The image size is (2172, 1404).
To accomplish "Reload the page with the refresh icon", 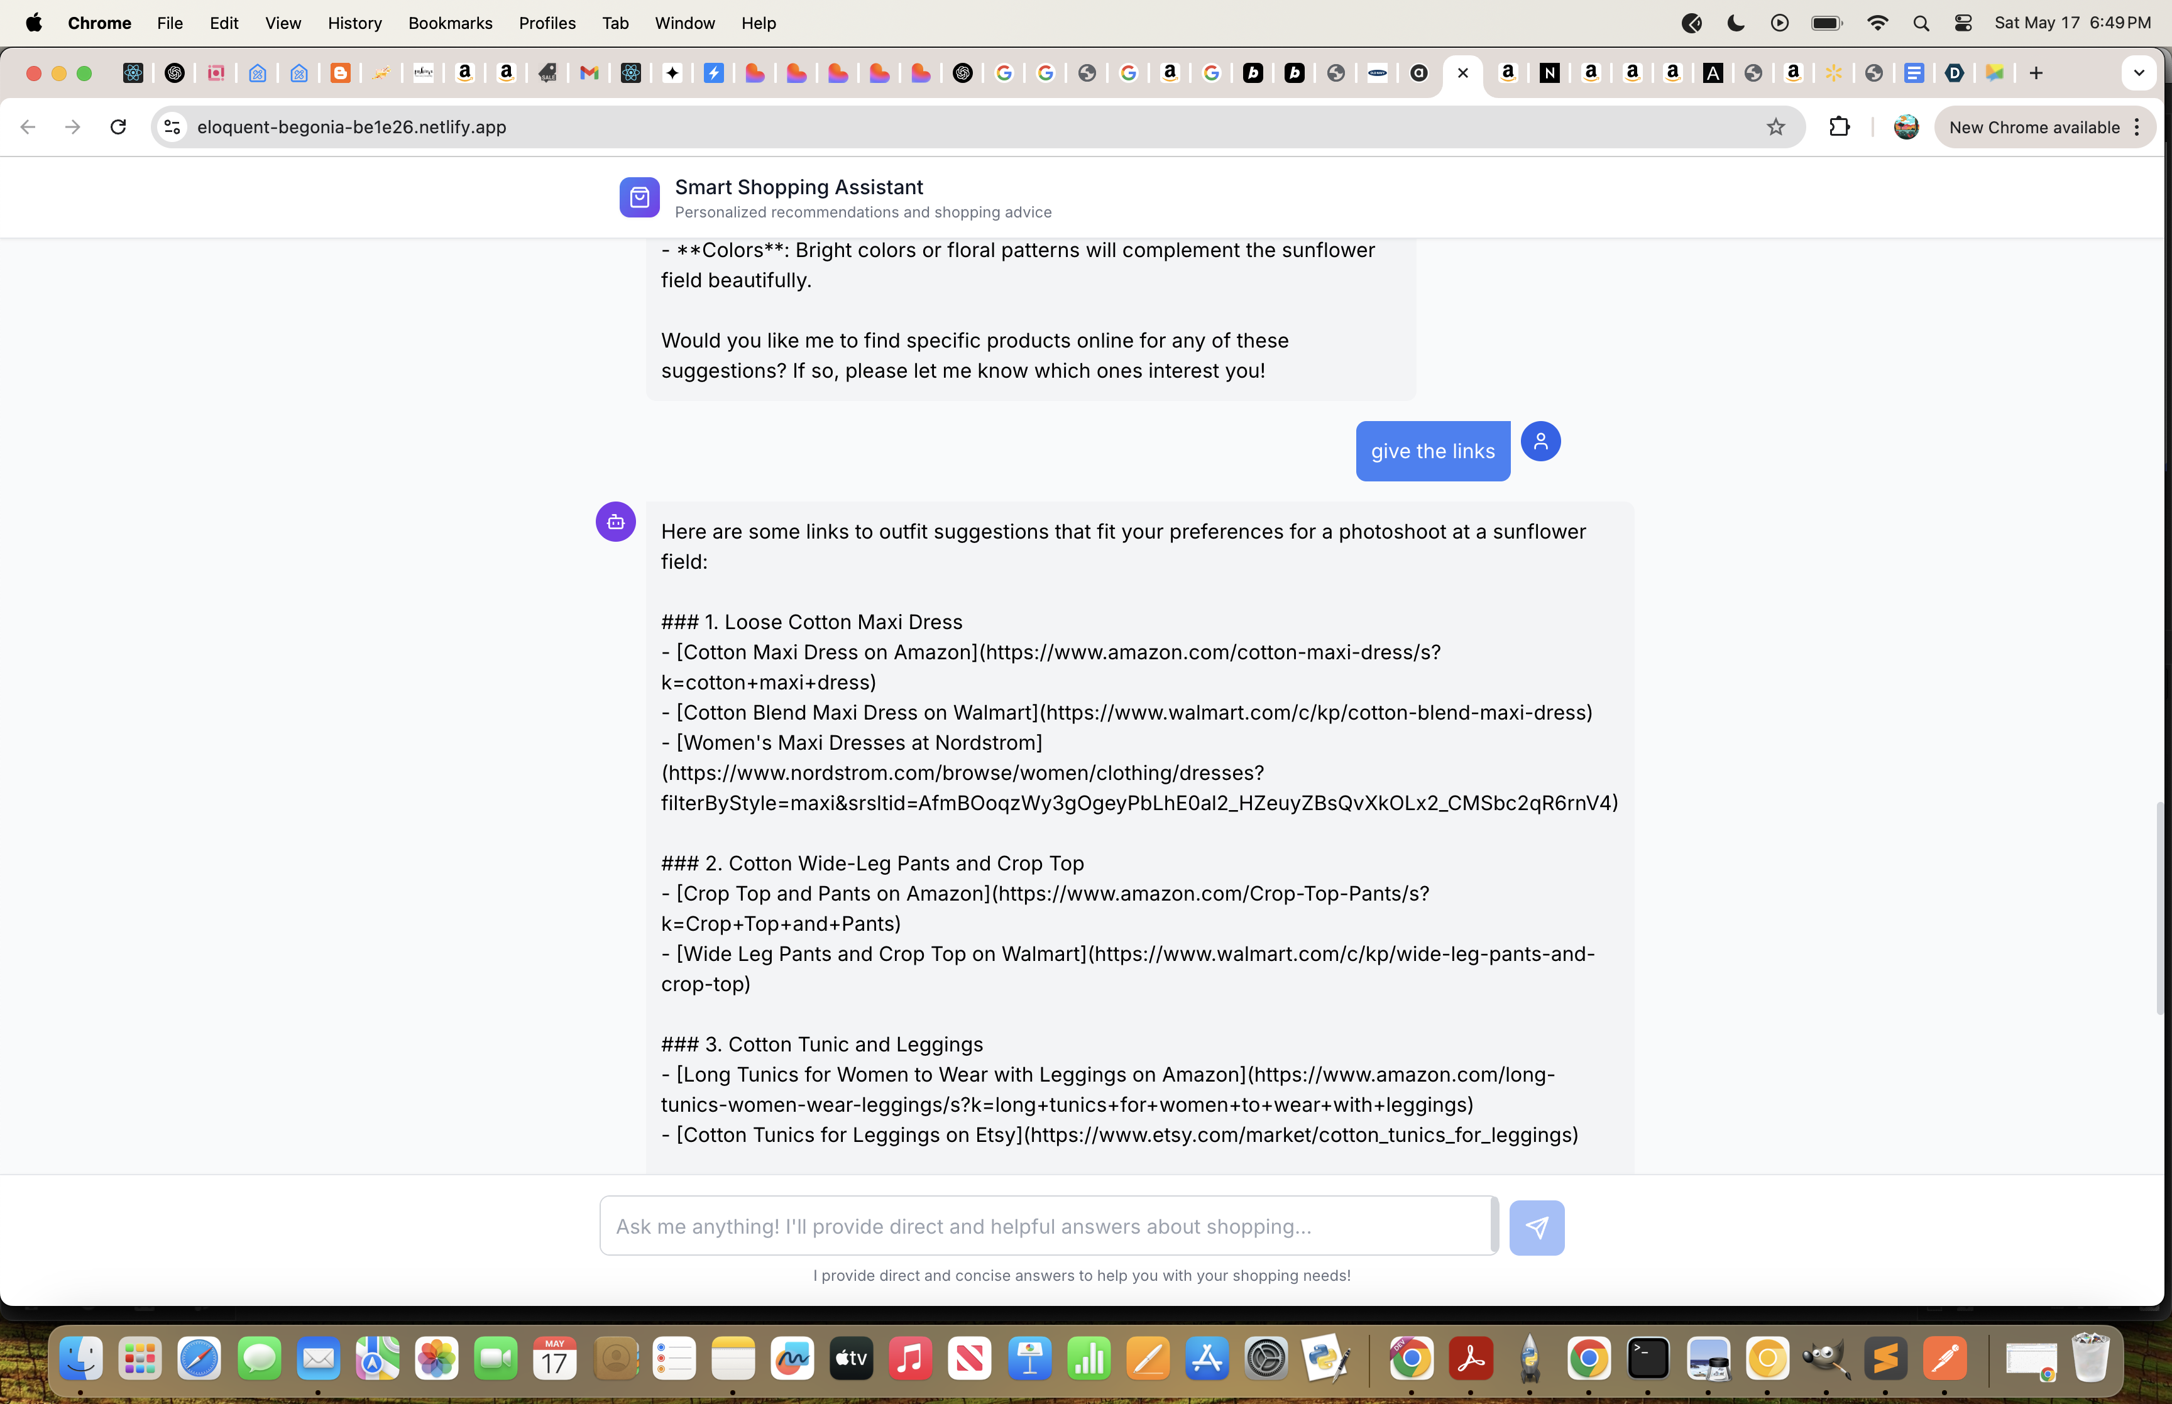I will (x=118, y=127).
